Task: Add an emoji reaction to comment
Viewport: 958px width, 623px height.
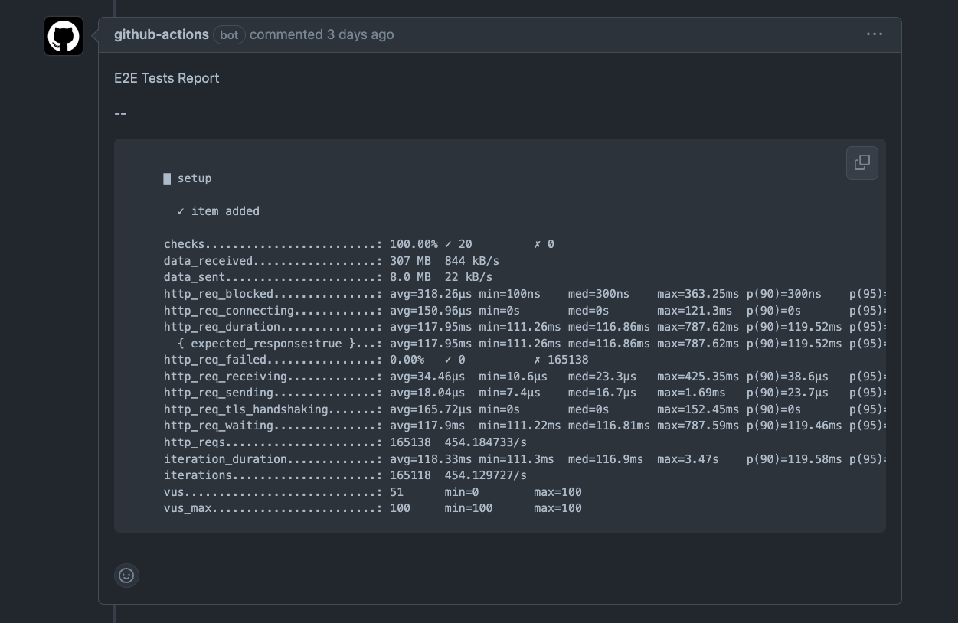Action: 126,576
